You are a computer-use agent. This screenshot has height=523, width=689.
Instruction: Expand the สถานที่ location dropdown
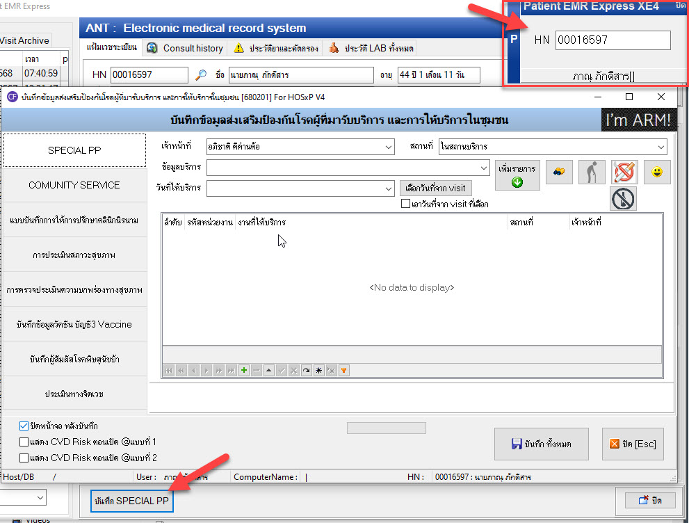660,147
